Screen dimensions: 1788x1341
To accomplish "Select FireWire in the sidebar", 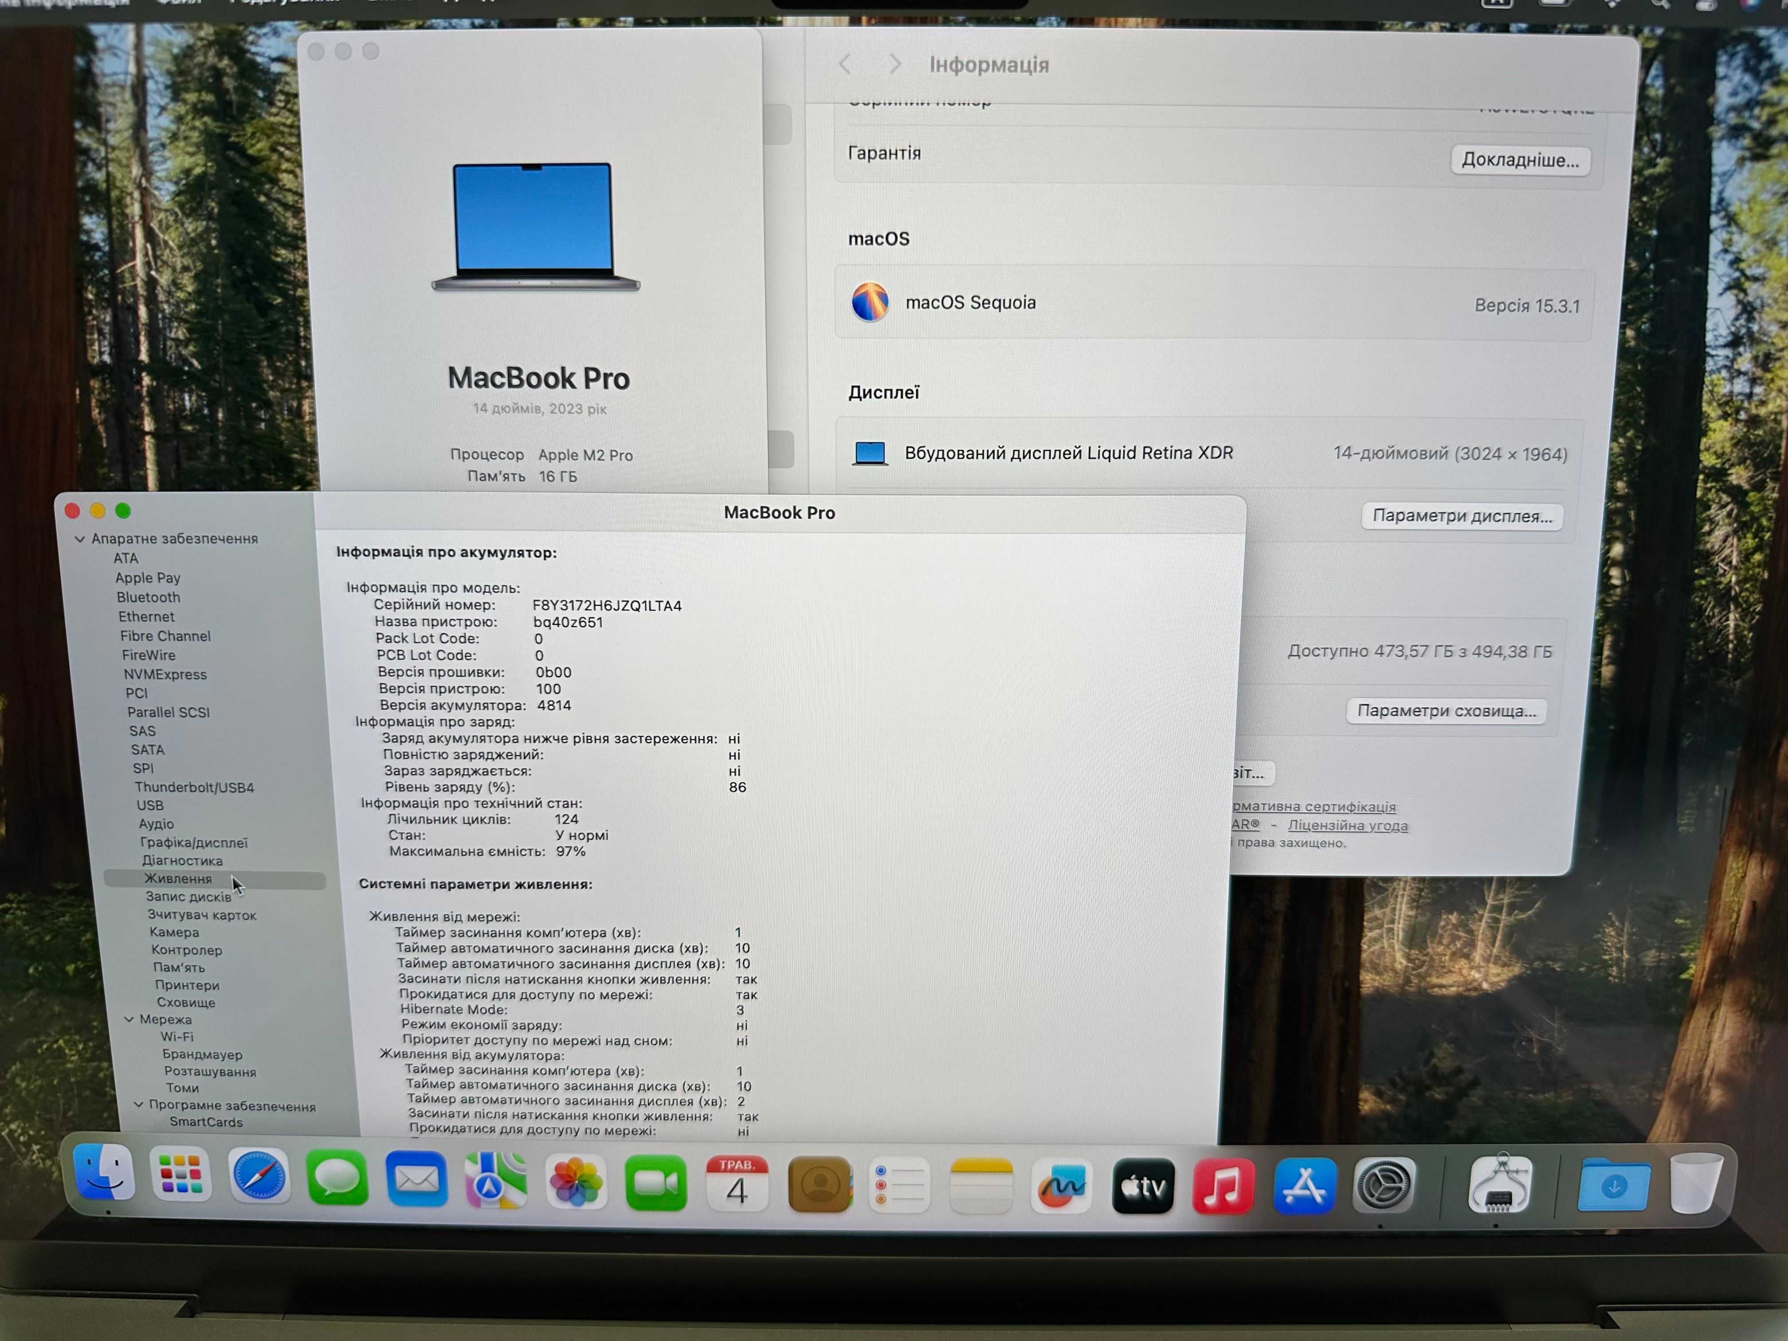I will point(149,655).
